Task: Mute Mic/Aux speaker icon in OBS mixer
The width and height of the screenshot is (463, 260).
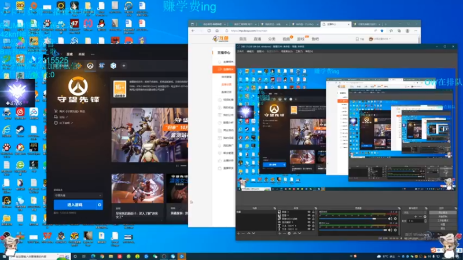Action: point(390,230)
